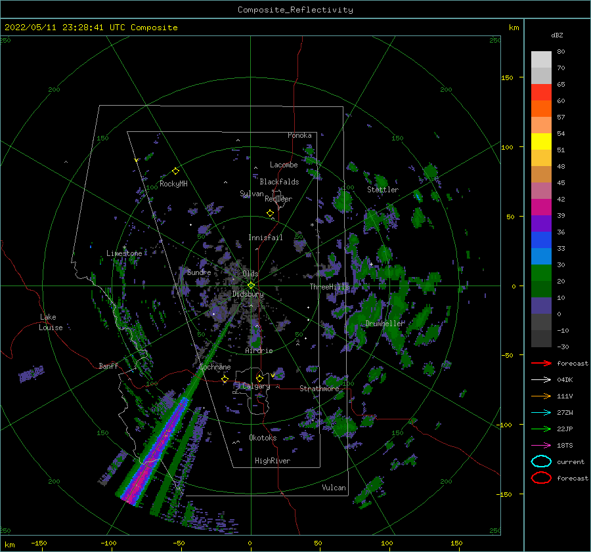Image resolution: width=591 pixels, height=552 pixels.
Task: Click the HighRiver city label
Action: 273,461
